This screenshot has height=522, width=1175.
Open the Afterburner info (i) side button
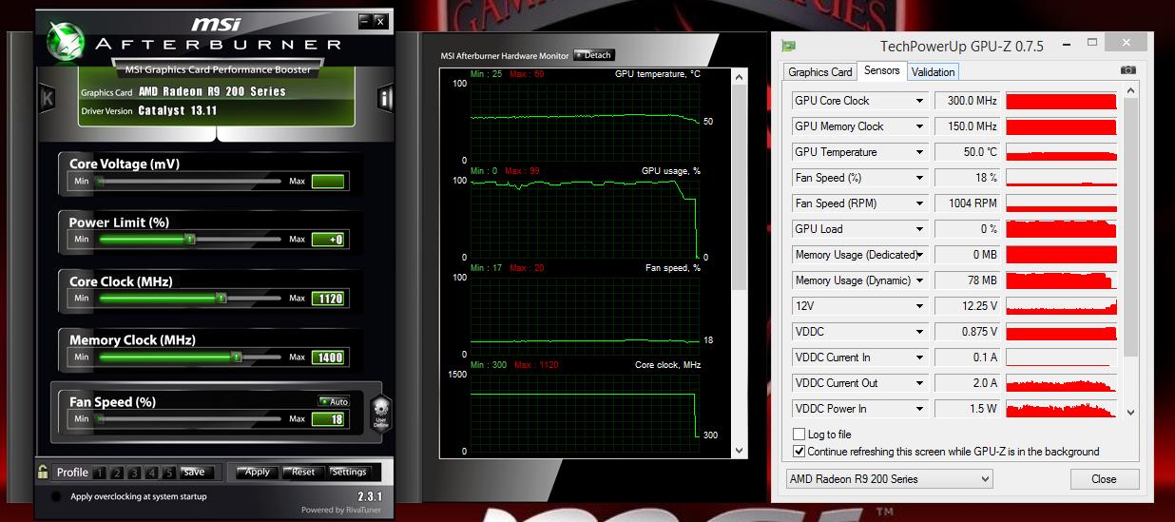click(386, 98)
